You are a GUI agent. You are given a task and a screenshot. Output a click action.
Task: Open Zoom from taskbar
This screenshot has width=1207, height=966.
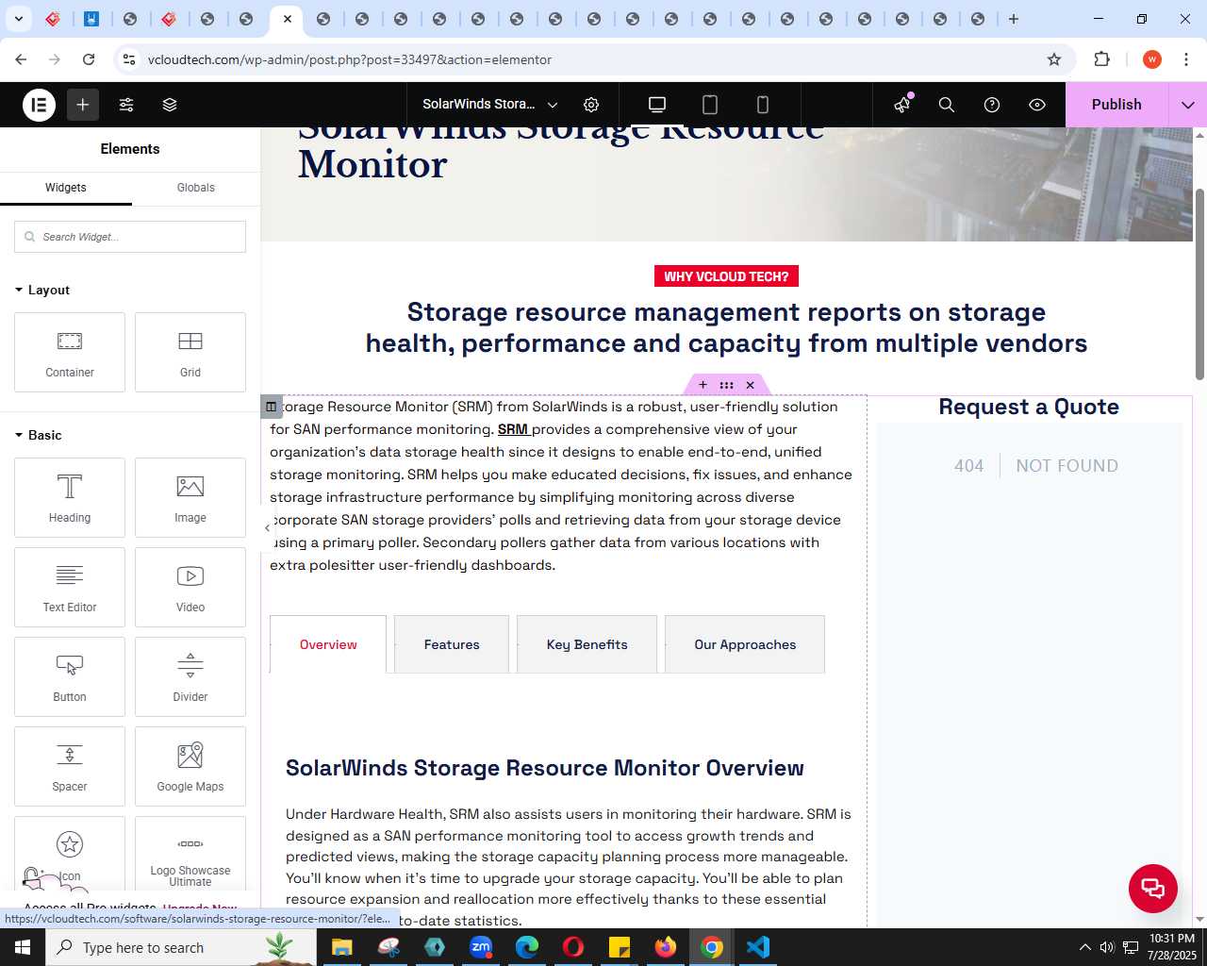[481, 947]
